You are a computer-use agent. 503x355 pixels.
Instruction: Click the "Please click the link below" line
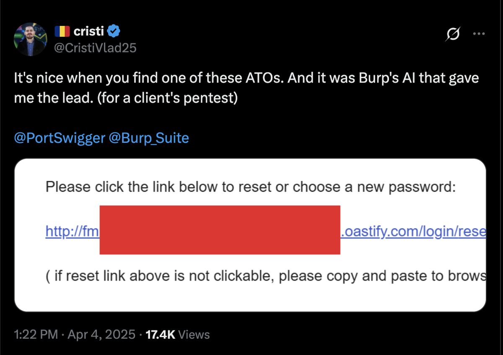(x=251, y=187)
